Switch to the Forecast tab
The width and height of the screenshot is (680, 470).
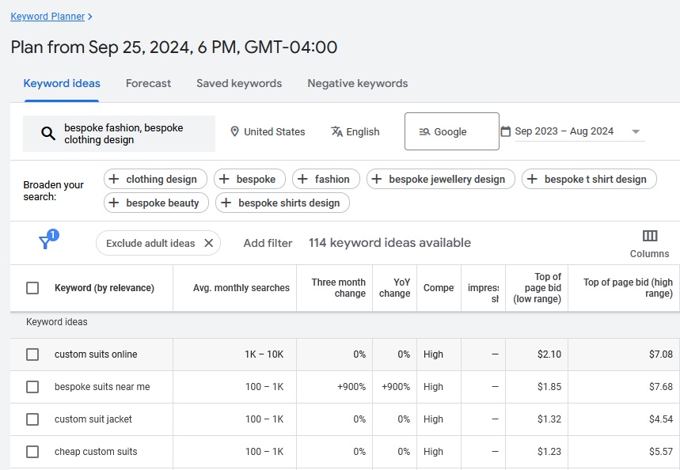click(x=148, y=82)
